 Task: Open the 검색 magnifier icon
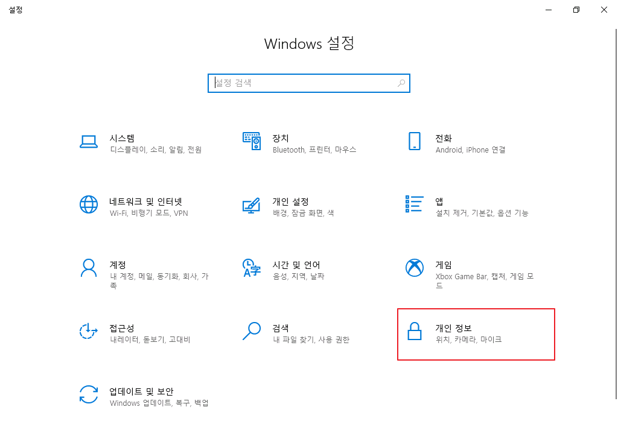(252, 331)
